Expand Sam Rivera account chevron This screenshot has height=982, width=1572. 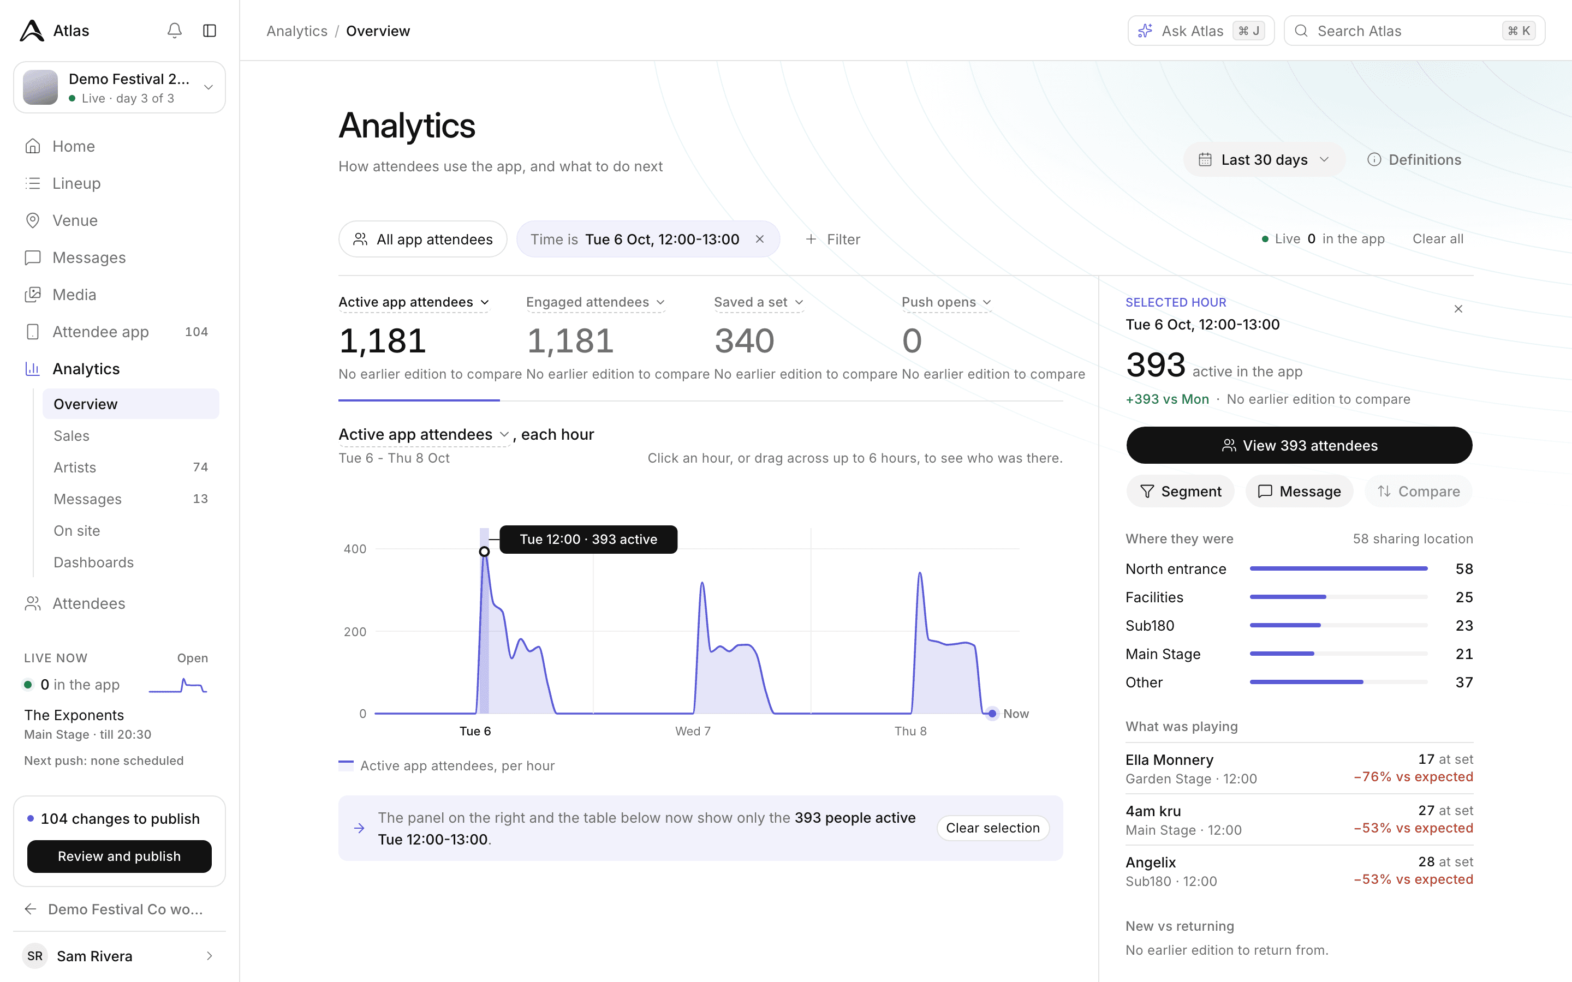(209, 955)
